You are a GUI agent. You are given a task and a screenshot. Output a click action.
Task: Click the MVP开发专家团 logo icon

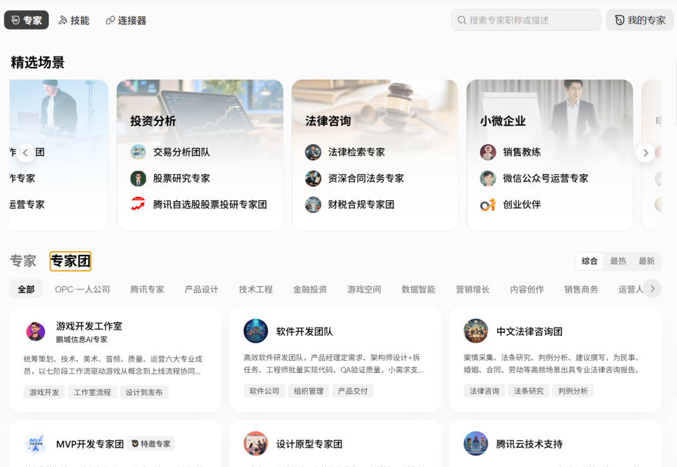[x=36, y=443]
